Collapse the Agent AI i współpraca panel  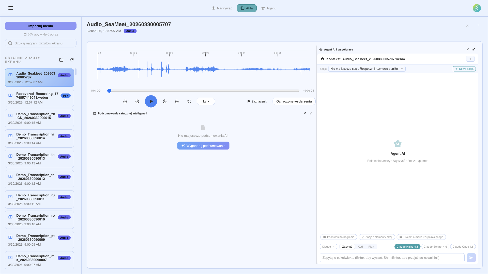point(468,49)
